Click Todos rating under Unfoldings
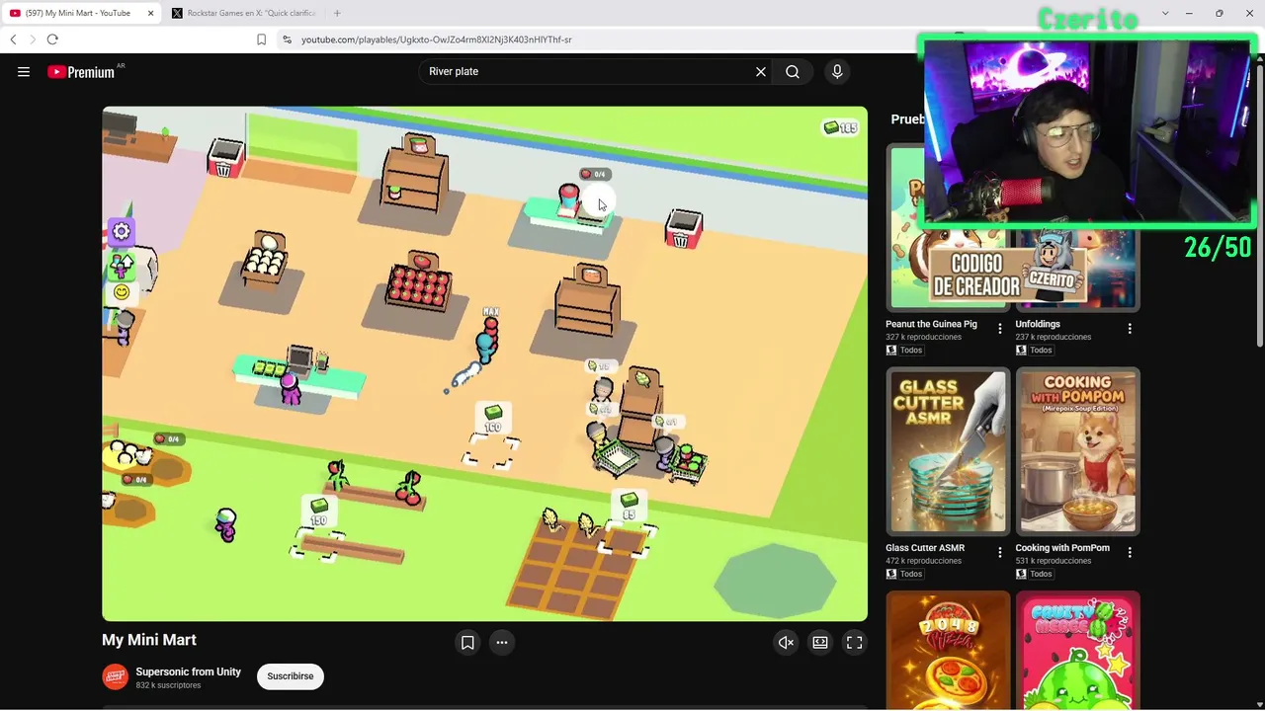 coord(1034,350)
